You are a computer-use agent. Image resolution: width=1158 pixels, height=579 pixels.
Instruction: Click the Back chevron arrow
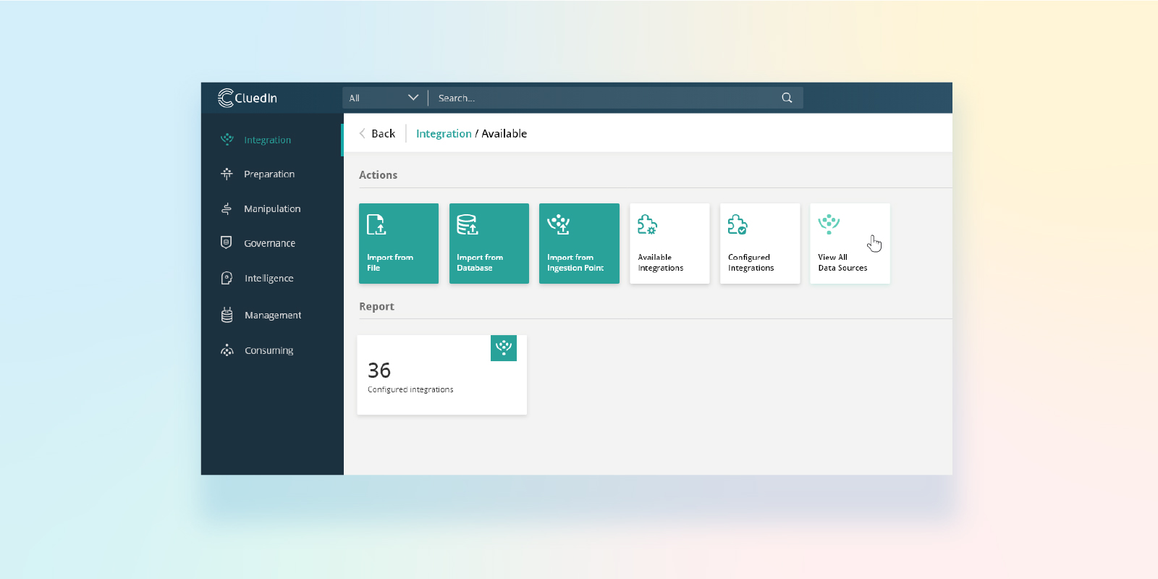[362, 133]
